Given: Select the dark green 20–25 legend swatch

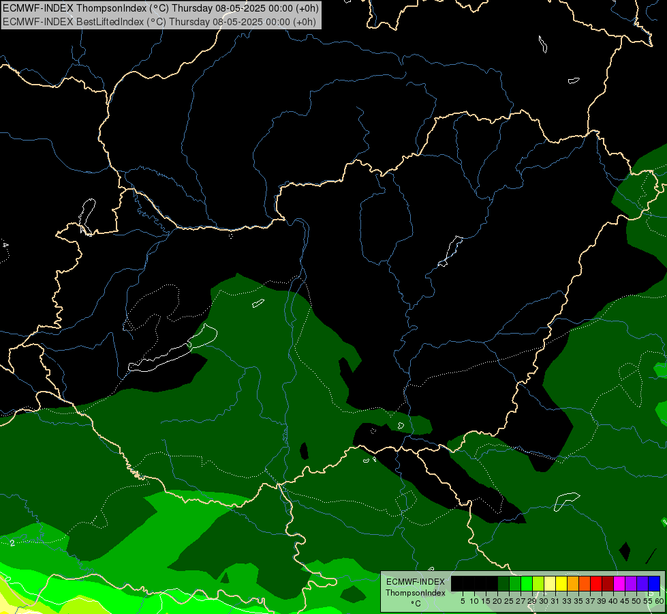Looking at the screenshot, I should tap(503, 583).
